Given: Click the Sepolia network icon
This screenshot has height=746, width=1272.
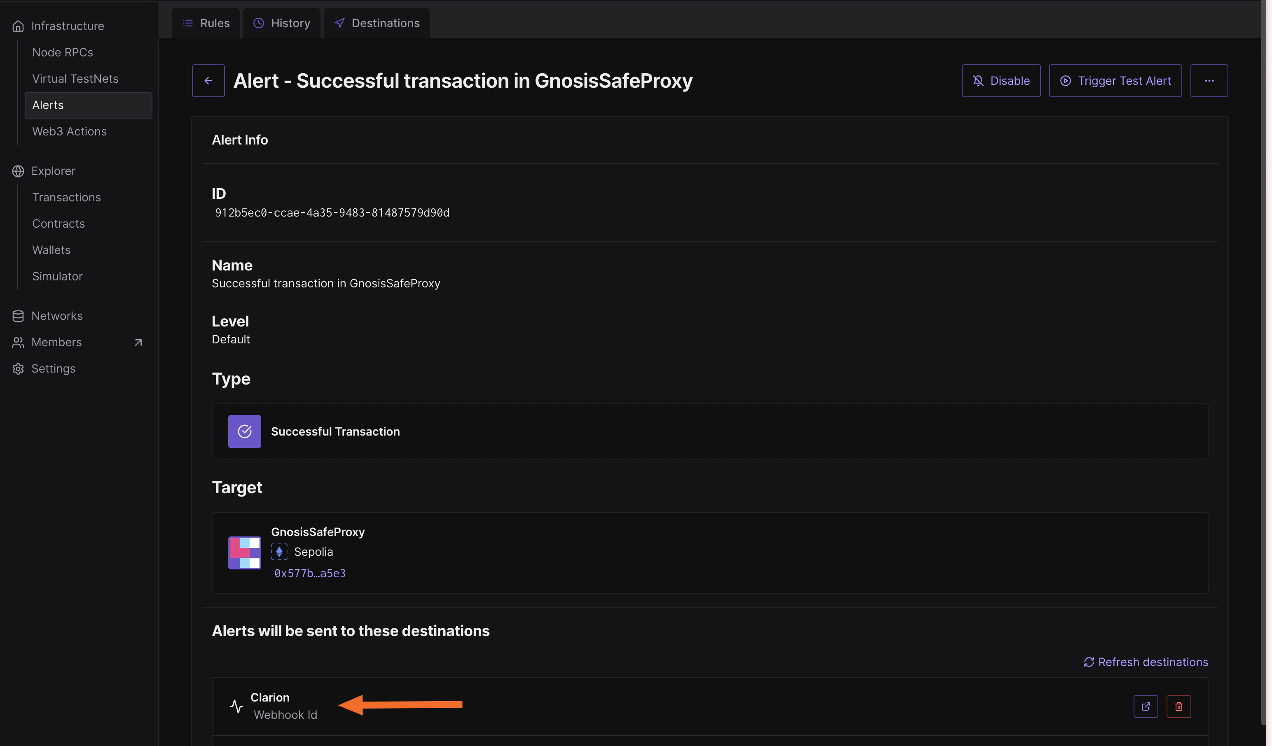Looking at the screenshot, I should (279, 552).
